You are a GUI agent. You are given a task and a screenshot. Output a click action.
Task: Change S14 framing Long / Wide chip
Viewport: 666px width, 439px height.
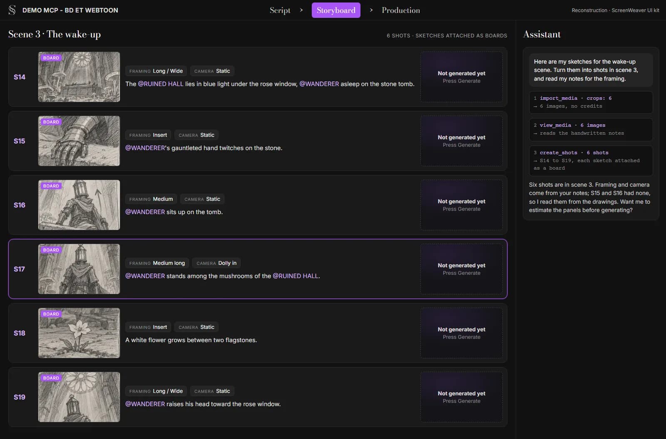[156, 71]
